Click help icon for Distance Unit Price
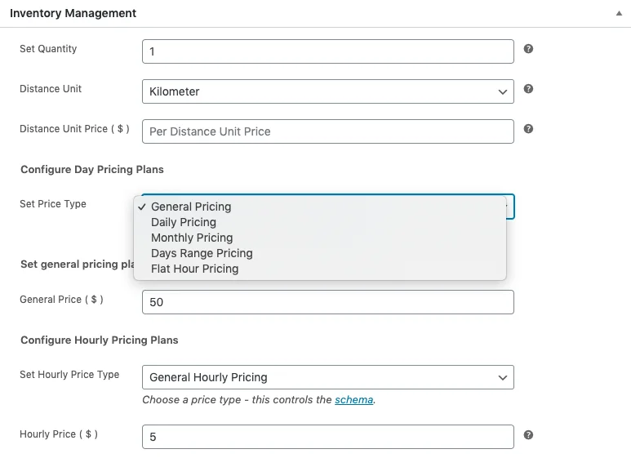 coord(528,129)
